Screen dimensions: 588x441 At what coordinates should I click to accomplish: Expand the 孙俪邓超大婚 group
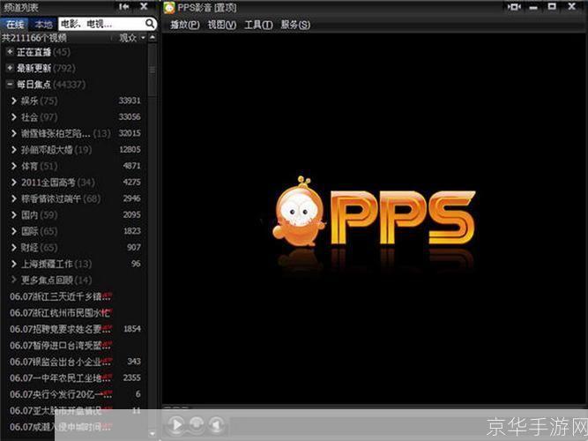point(14,150)
